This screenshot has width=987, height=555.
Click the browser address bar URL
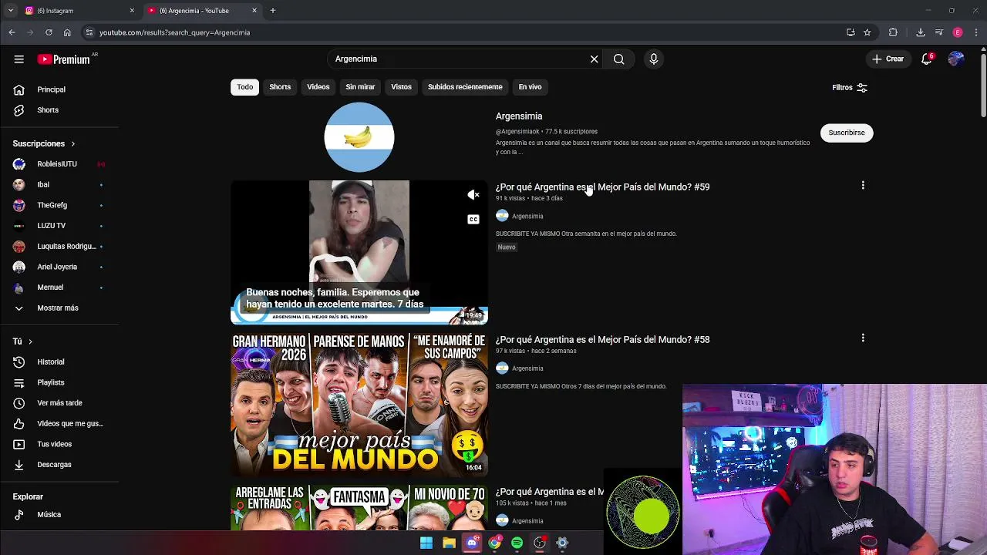174,32
